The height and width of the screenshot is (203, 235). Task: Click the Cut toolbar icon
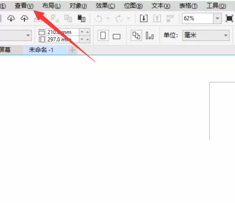55,18
